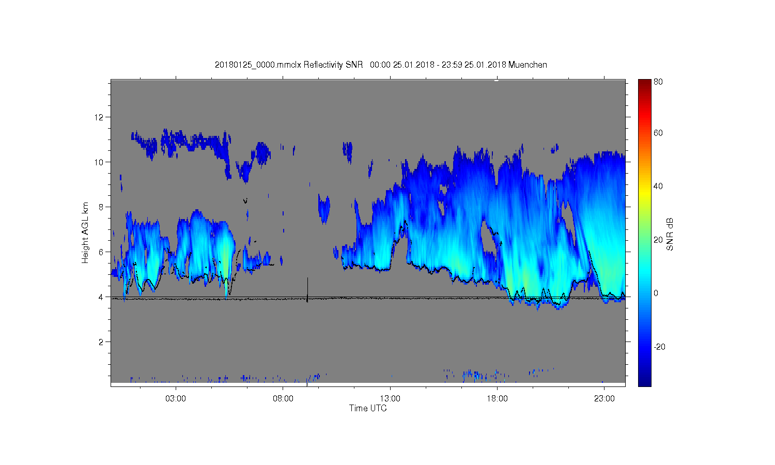Click the 03:00 time tick label
775x465 pixels.
(x=176, y=398)
